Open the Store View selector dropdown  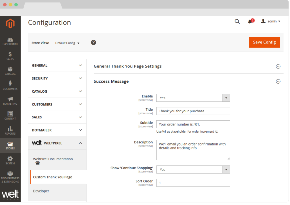click(67, 43)
